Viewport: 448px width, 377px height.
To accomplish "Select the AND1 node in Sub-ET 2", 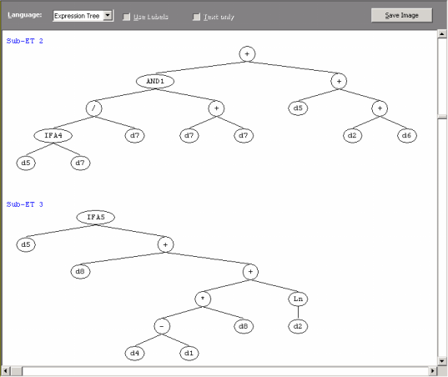I will point(155,81).
